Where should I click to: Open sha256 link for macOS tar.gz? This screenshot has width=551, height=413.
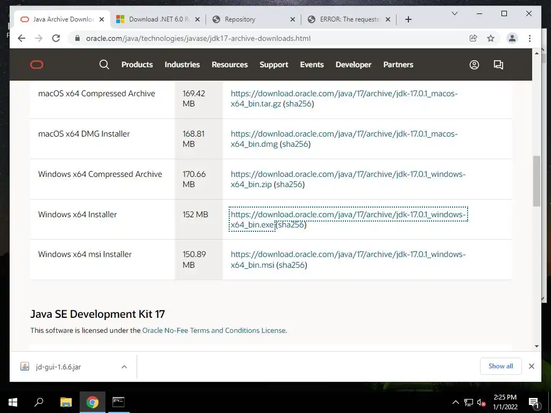(299, 104)
